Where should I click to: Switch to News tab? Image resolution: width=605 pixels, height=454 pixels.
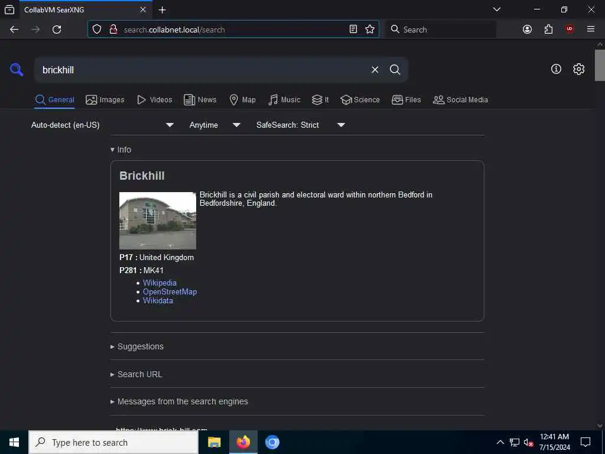[200, 99]
